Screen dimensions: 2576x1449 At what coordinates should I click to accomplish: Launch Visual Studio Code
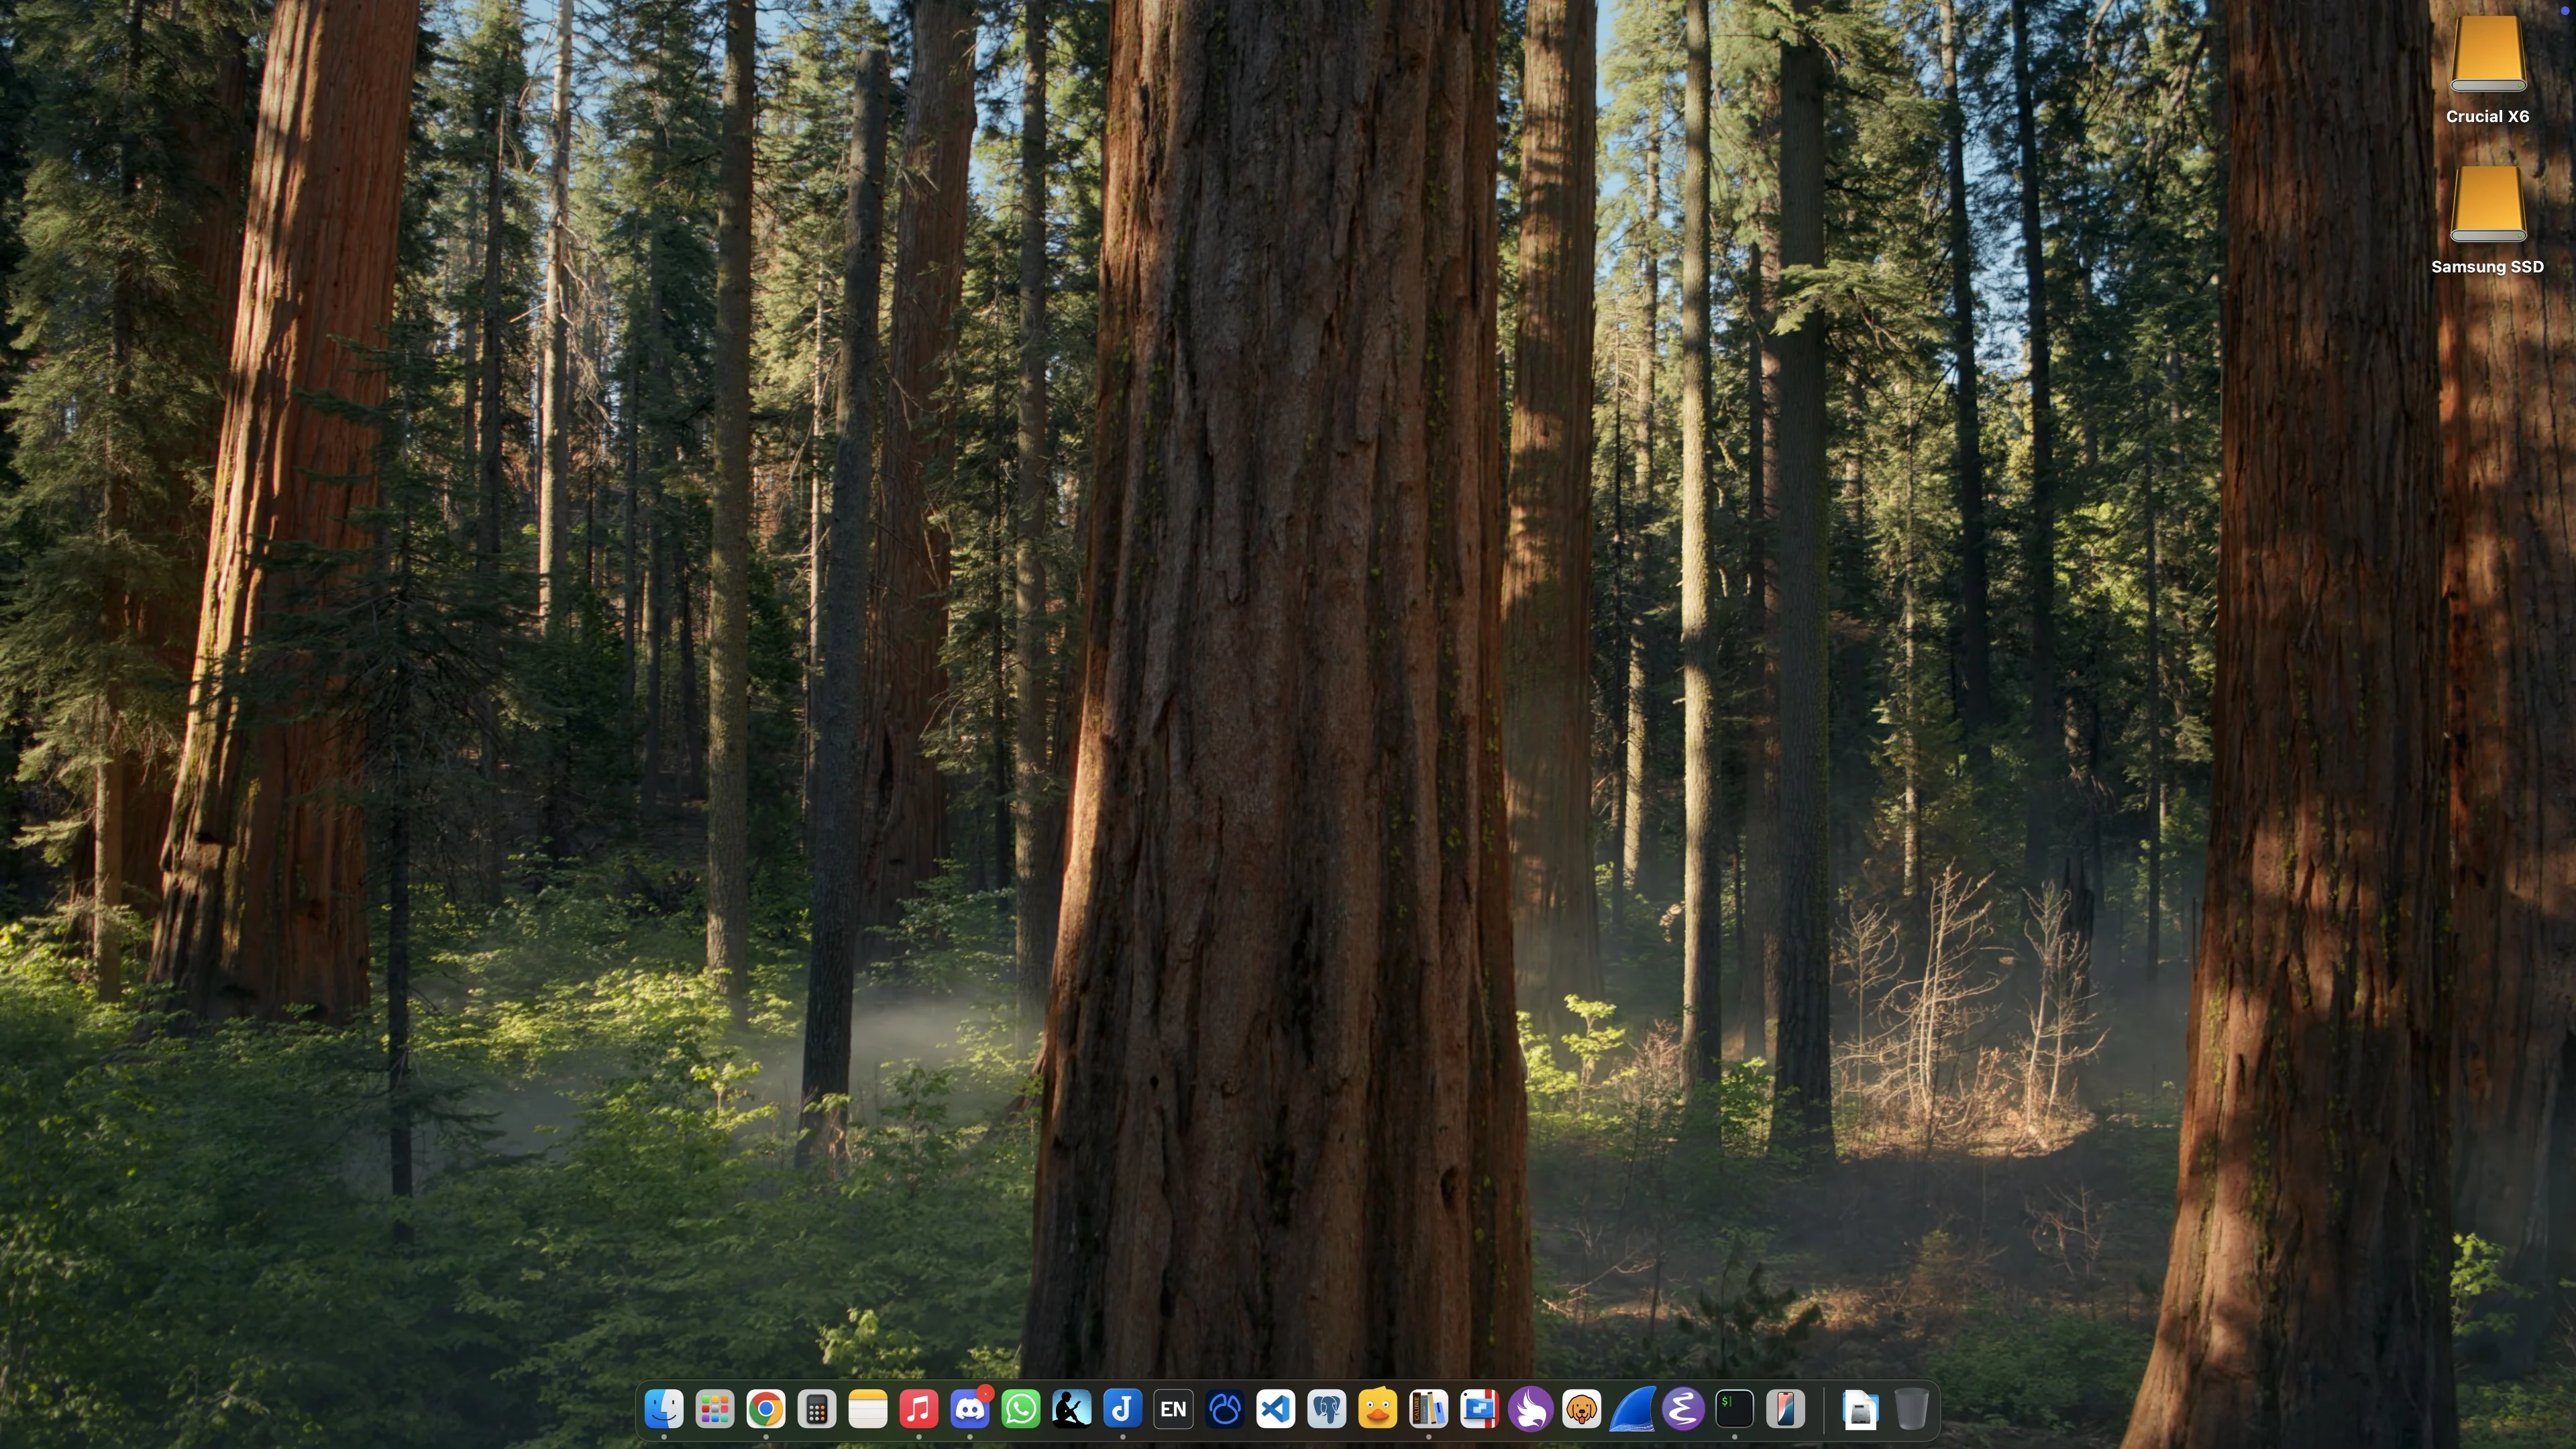point(1276,1410)
